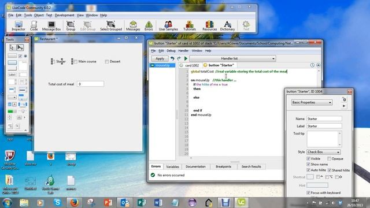370x208 pixels.
Task: Open the Errors toolbar icon
Action: [149, 25]
